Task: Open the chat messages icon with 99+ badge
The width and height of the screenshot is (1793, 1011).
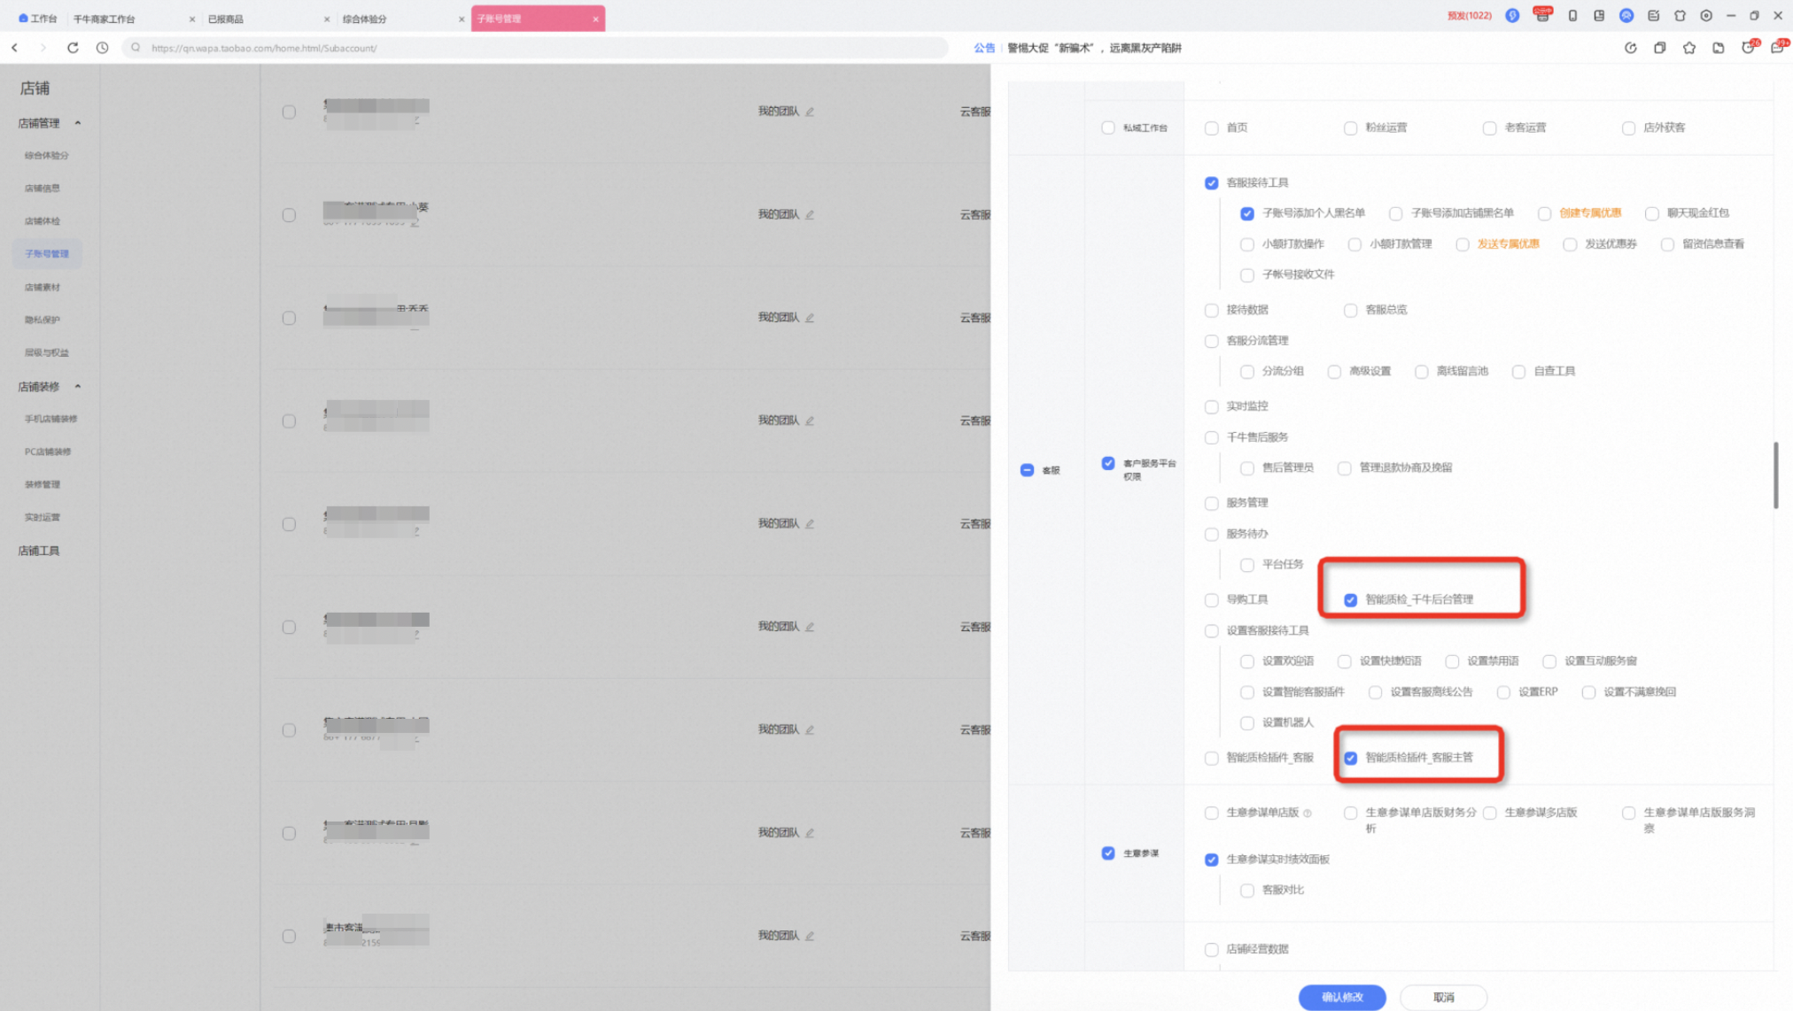Action: pos(1778,48)
